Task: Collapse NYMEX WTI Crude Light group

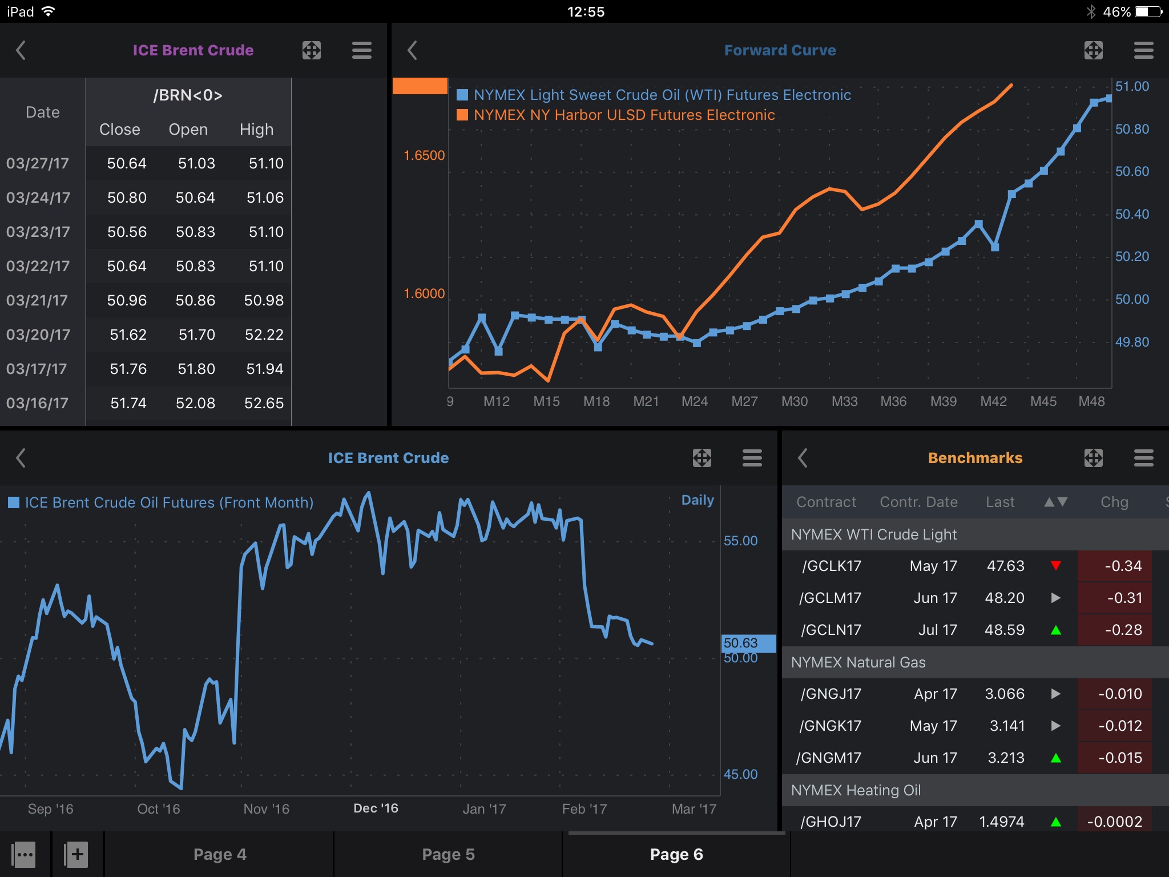Action: (x=975, y=534)
